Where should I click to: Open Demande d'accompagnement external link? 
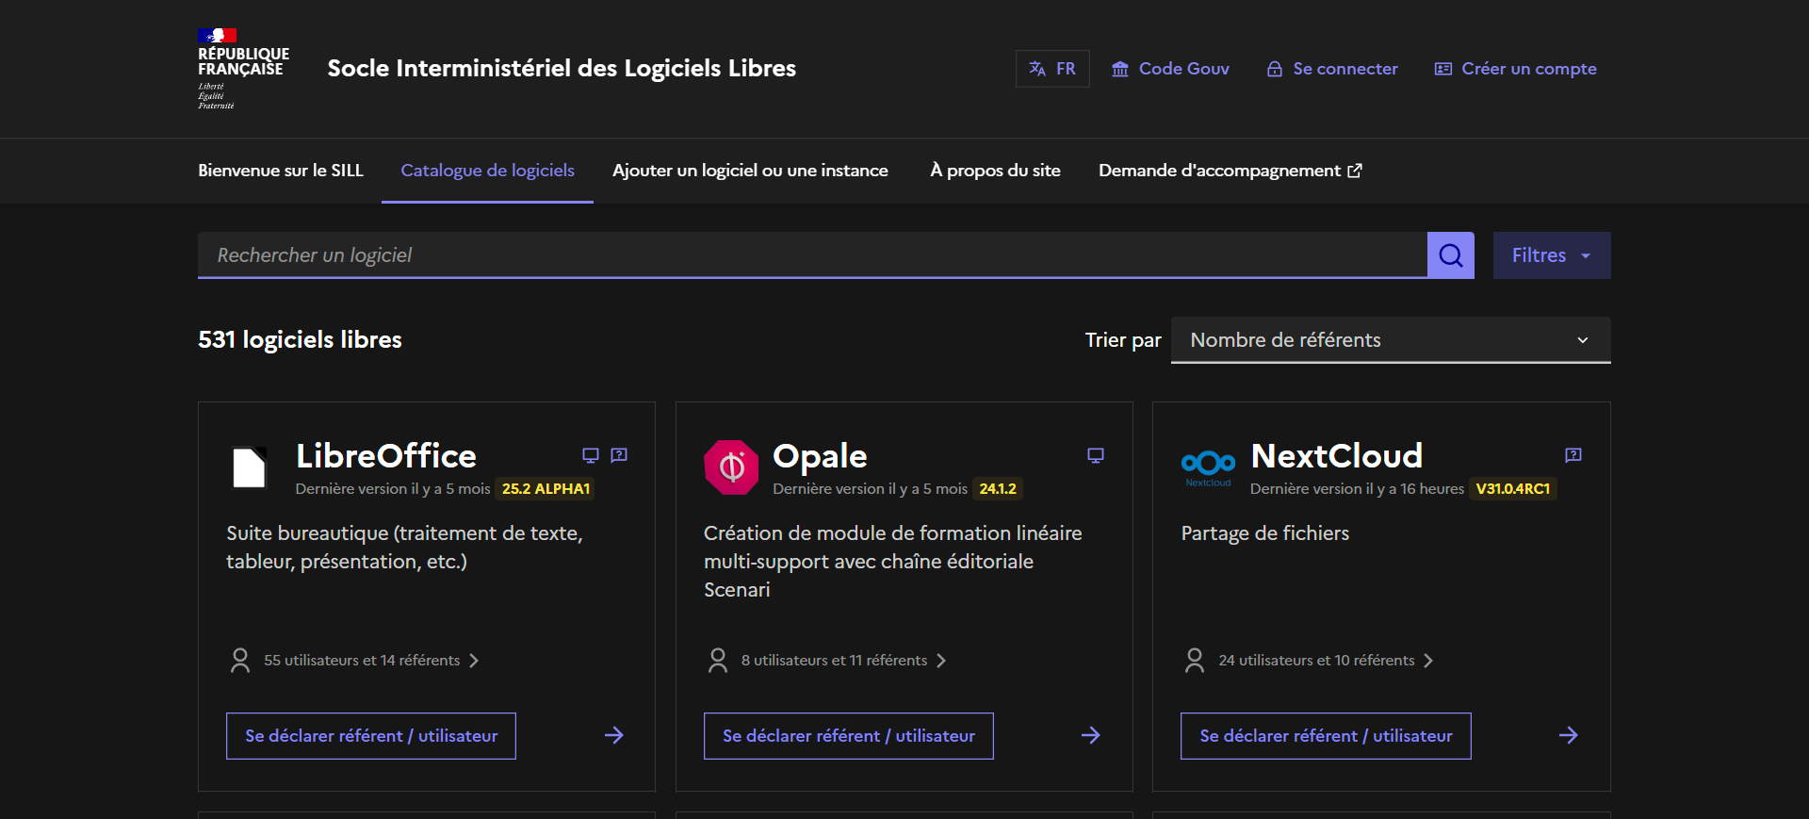coord(1230,171)
